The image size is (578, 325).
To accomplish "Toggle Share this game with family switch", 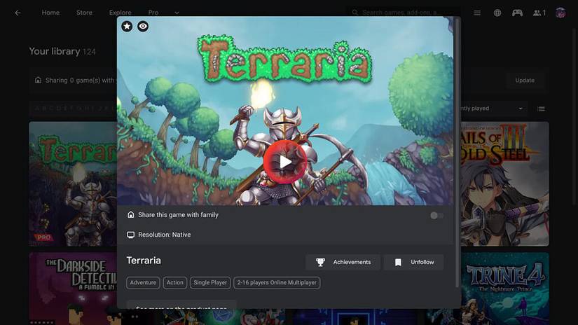I will point(436,215).
